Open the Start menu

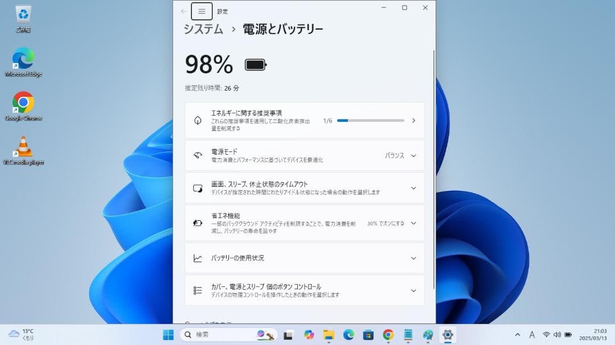(x=169, y=335)
